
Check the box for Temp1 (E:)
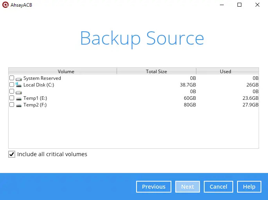(12, 98)
